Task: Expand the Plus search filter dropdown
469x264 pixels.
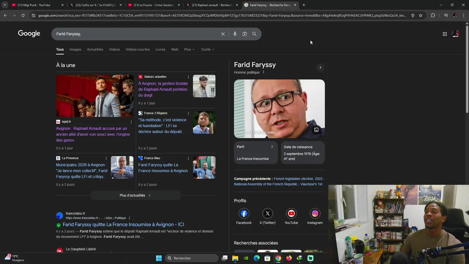Action: pos(189,49)
